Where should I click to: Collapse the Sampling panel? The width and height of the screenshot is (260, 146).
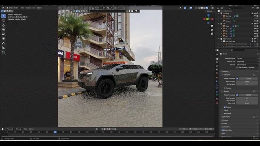[225, 72]
